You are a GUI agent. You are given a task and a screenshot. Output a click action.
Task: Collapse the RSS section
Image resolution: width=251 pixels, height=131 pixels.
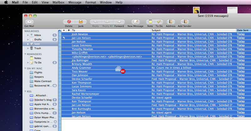(25, 91)
